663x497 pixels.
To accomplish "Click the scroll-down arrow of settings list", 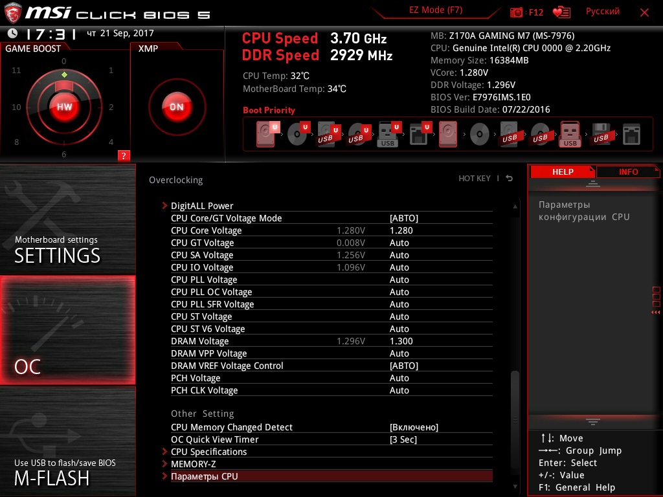I will pyautogui.click(x=515, y=487).
